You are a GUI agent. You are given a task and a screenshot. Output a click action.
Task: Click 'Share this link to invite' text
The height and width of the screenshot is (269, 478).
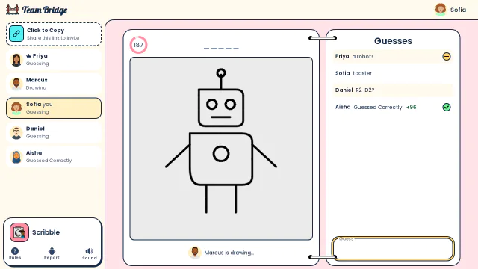click(53, 38)
